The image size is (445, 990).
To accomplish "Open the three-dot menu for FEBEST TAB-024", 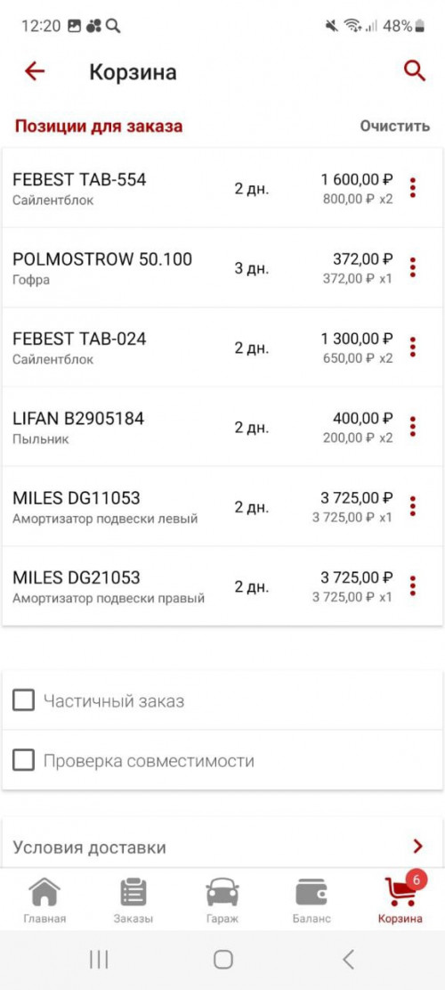I will coord(413,348).
